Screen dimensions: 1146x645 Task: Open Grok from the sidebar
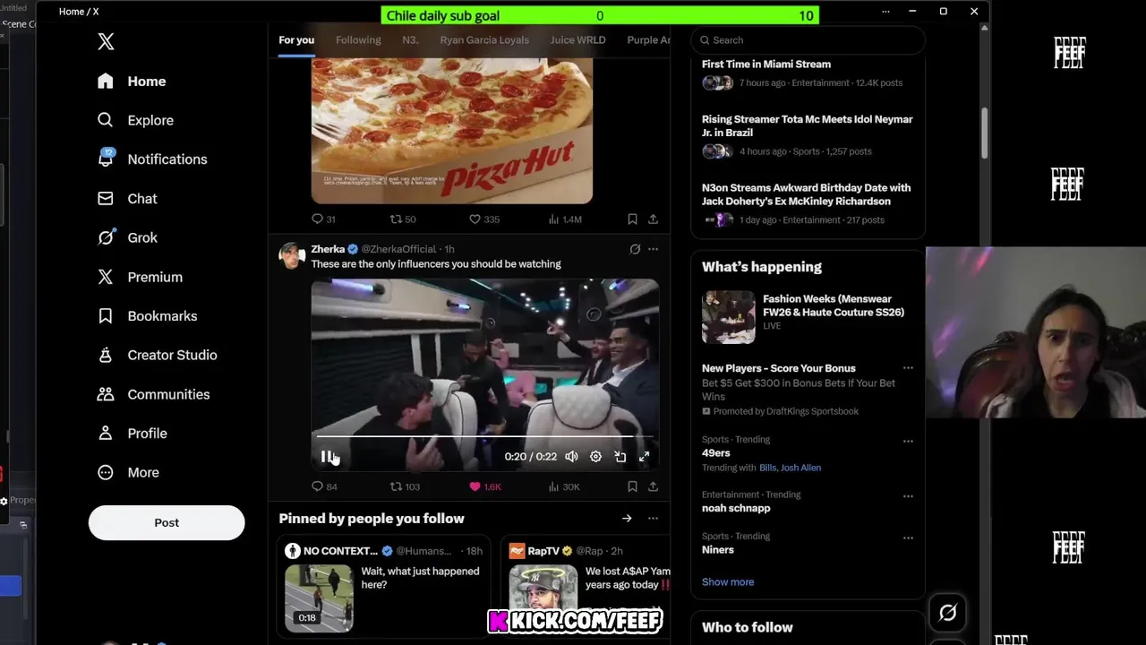128,237
